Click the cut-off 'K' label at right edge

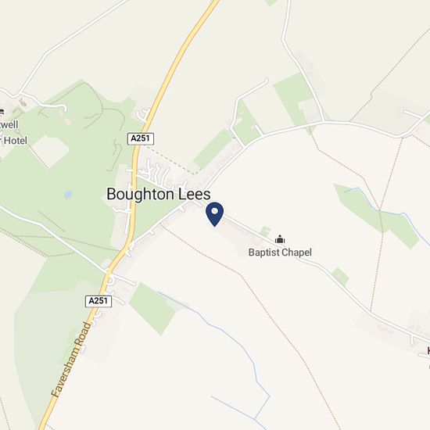[x=428, y=350]
